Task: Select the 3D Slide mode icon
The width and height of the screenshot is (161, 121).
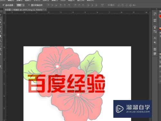Action: (x=130, y=5)
